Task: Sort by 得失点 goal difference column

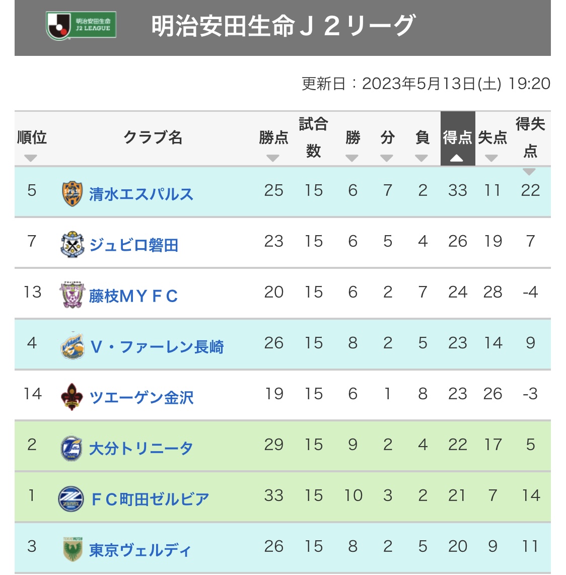Action: pyautogui.click(x=530, y=142)
